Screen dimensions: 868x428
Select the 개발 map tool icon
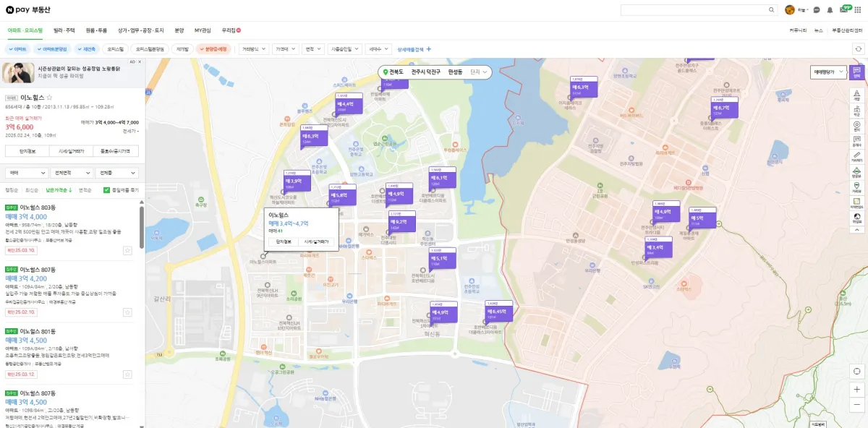(856, 96)
